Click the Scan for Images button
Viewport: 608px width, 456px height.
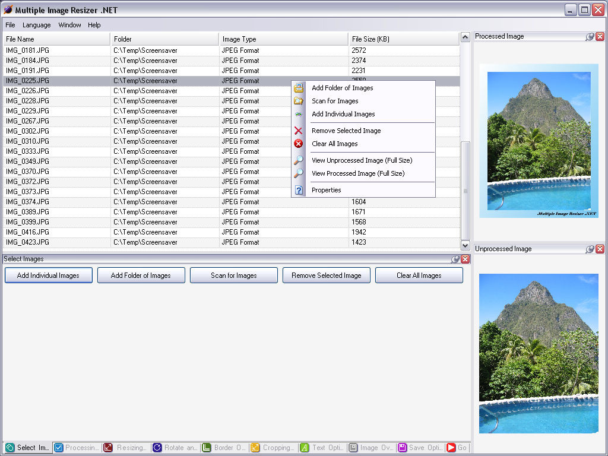pos(234,275)
